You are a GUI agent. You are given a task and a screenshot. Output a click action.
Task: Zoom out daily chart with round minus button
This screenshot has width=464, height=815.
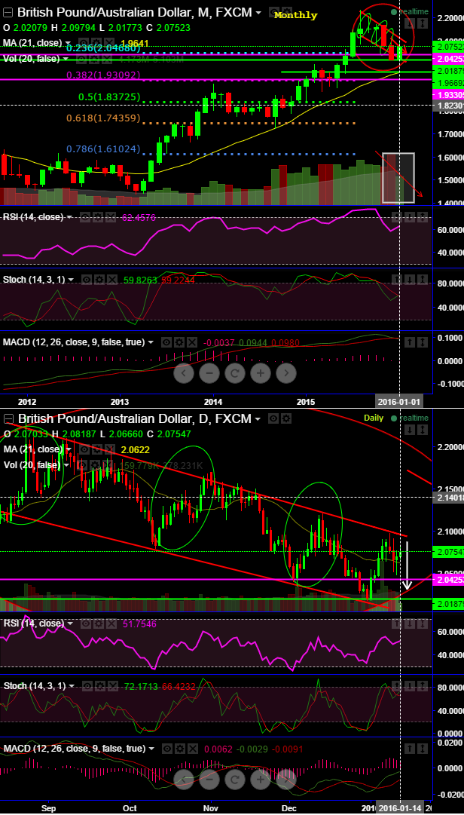click(209, 779)
